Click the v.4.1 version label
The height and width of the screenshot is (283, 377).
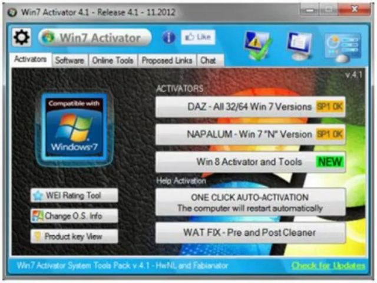(353, 75)
